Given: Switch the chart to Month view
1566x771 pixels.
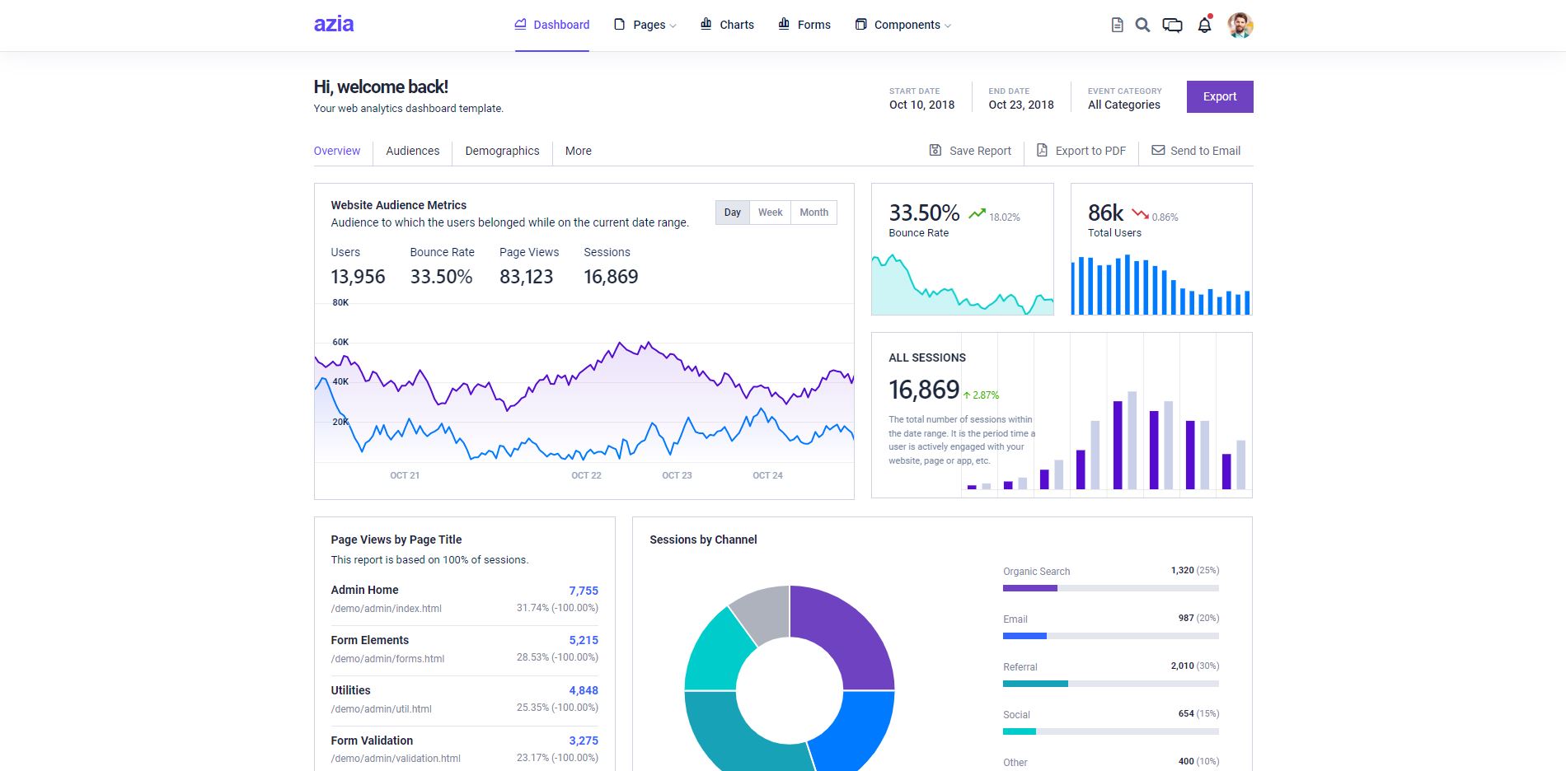Looking at the screenshot, I should pyautogui.click(x=813, y=213).
